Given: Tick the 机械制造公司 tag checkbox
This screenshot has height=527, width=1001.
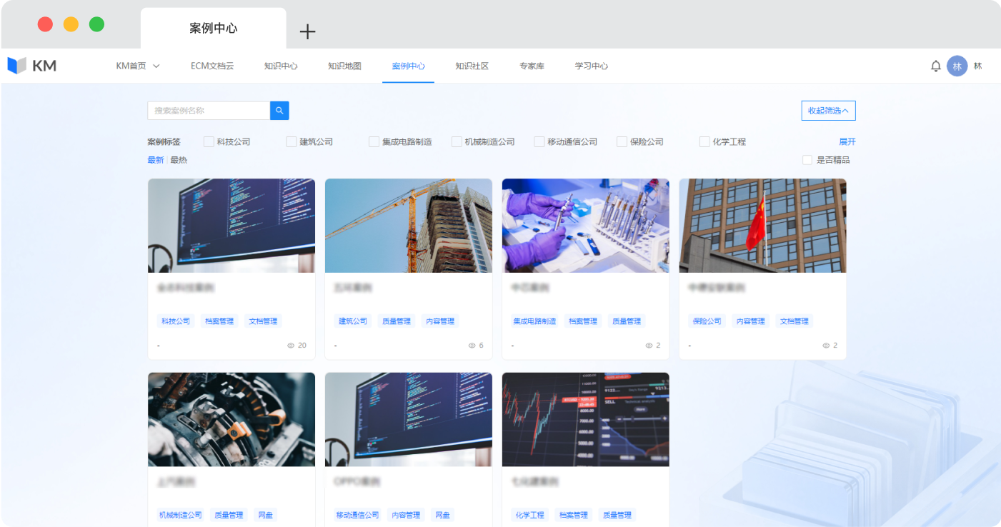Looking at the screenshot, I should (x=457, y=141).
